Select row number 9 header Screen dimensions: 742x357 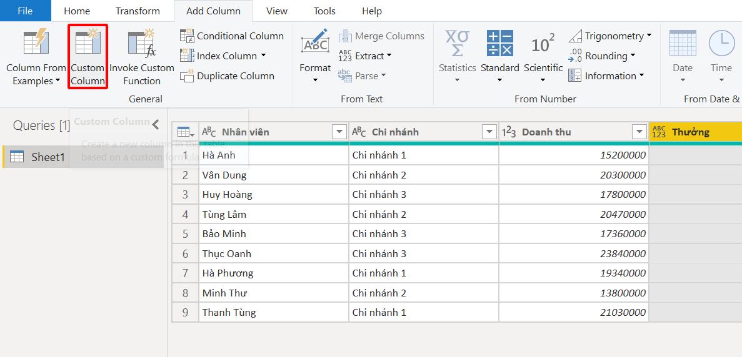click(185, 312)
